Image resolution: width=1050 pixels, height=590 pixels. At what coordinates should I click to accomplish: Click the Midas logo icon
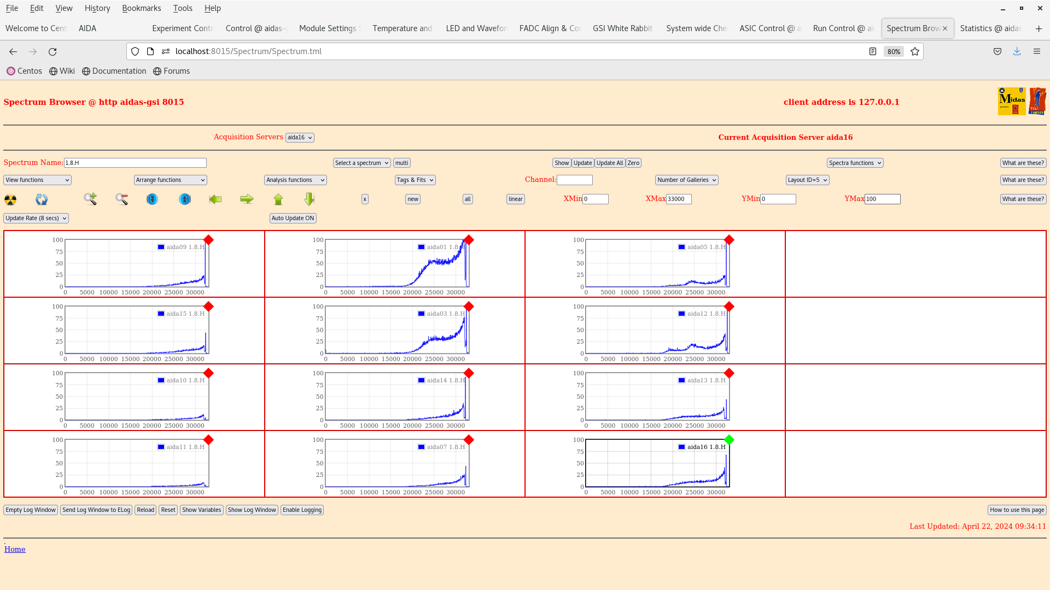click(1012, 101)
